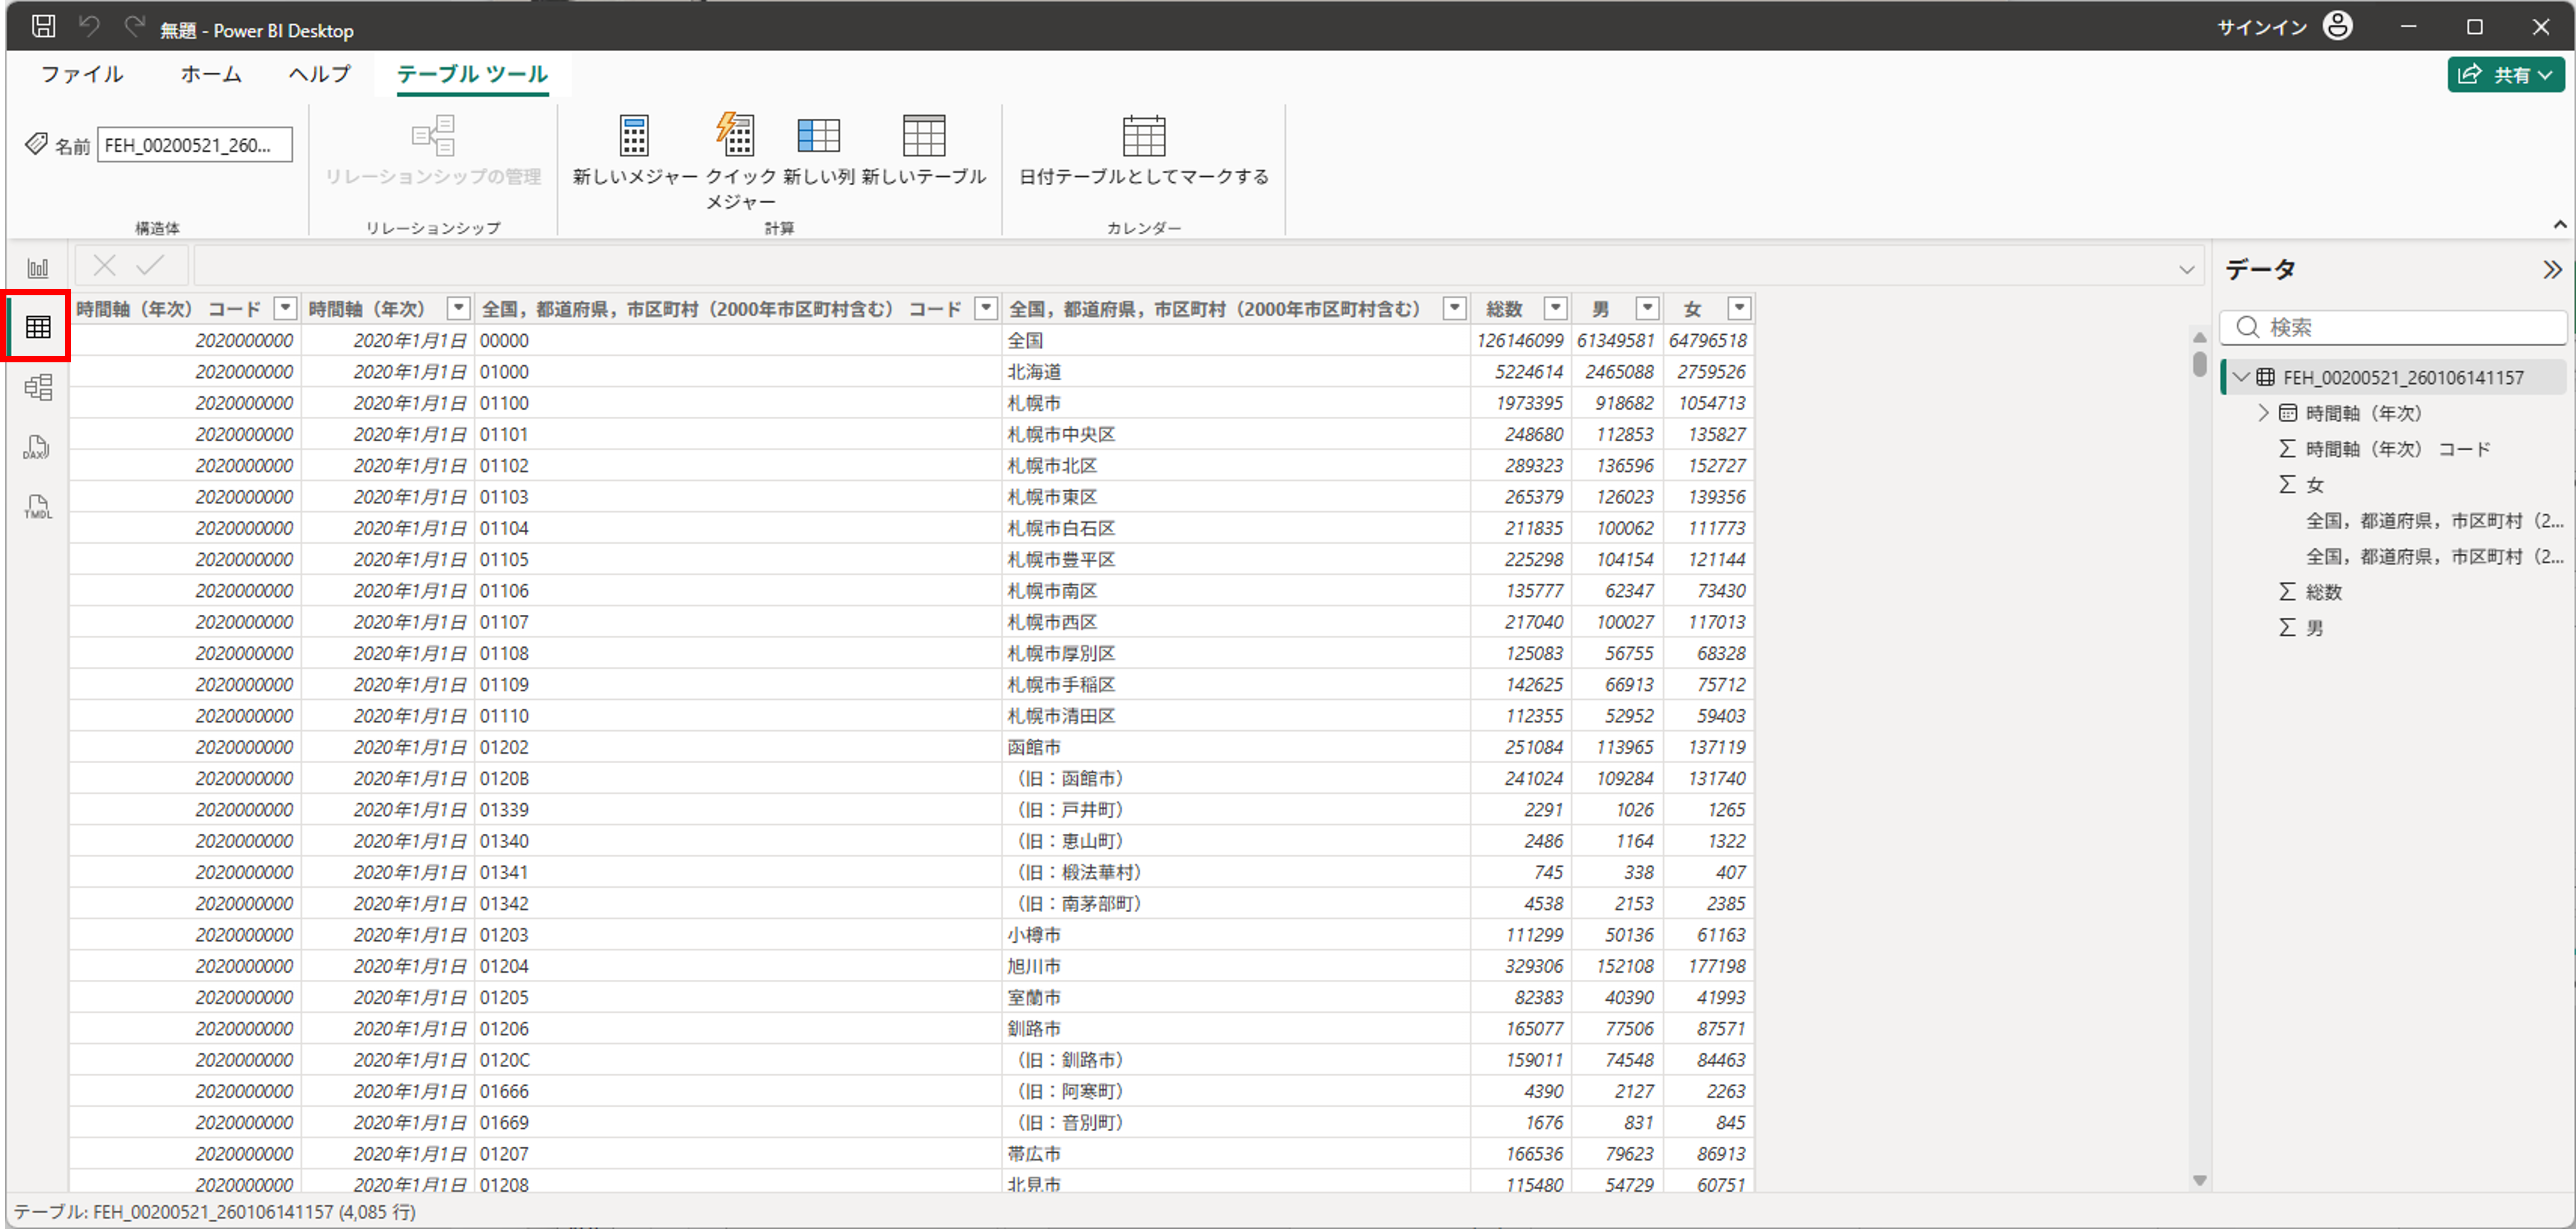The height and width of the screenshot is (1229, 2576).
Task: Open TMDL view icon in sidebar
Action: (38, 507)
